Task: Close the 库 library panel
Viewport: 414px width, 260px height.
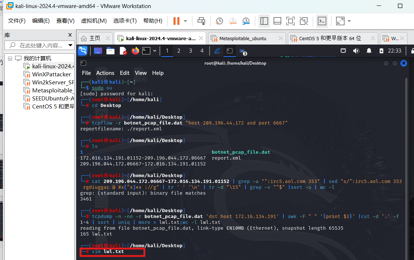Action: (x=70, y=35)
